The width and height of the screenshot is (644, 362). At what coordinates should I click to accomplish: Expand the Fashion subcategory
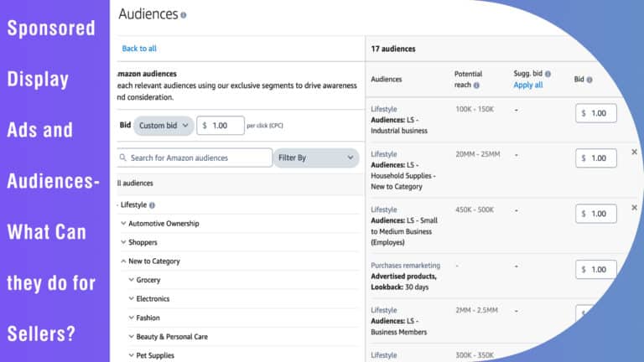[x=131, y=318]
